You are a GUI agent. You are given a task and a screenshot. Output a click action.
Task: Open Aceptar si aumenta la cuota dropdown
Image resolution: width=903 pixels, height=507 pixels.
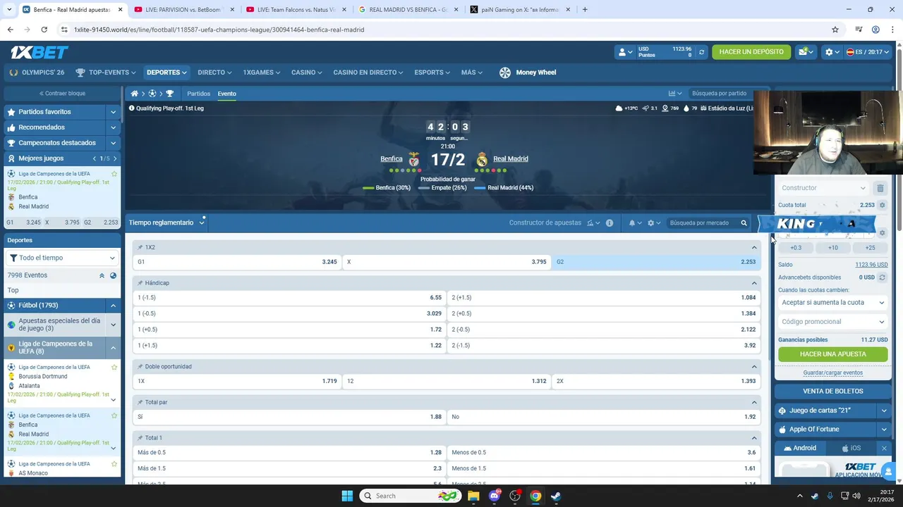832,303
